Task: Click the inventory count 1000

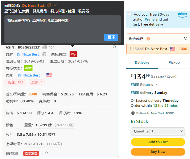Action: 183,49
